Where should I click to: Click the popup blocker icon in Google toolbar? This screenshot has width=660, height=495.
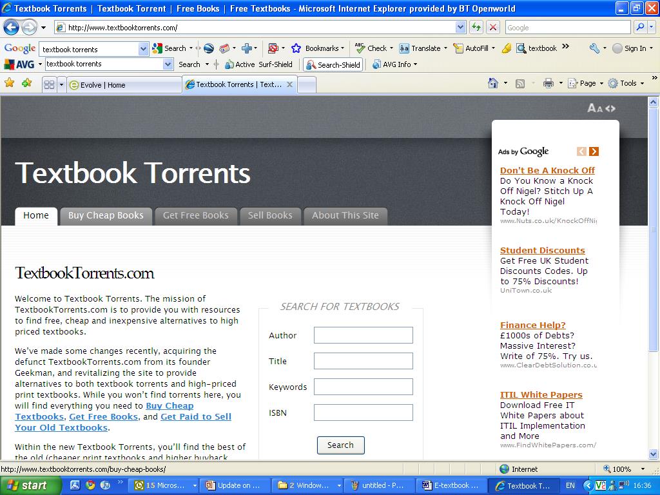(273, 48)
